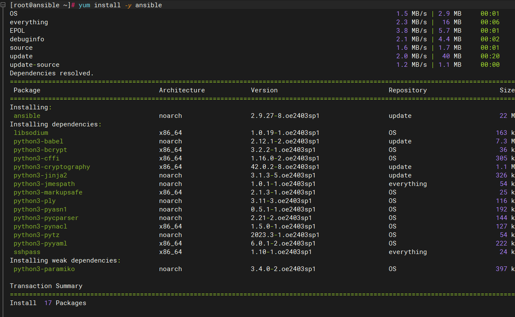Click the 'python3-bcrypt' package name
Viewport: 515px width, 317px height.
[x=40, y=150]
